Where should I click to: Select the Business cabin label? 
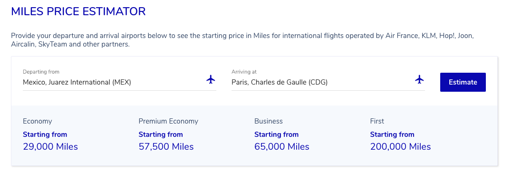(269, 121)
